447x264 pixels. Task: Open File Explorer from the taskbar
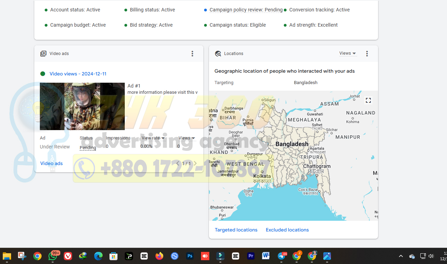pyautogui.click(x=7, y=256)
